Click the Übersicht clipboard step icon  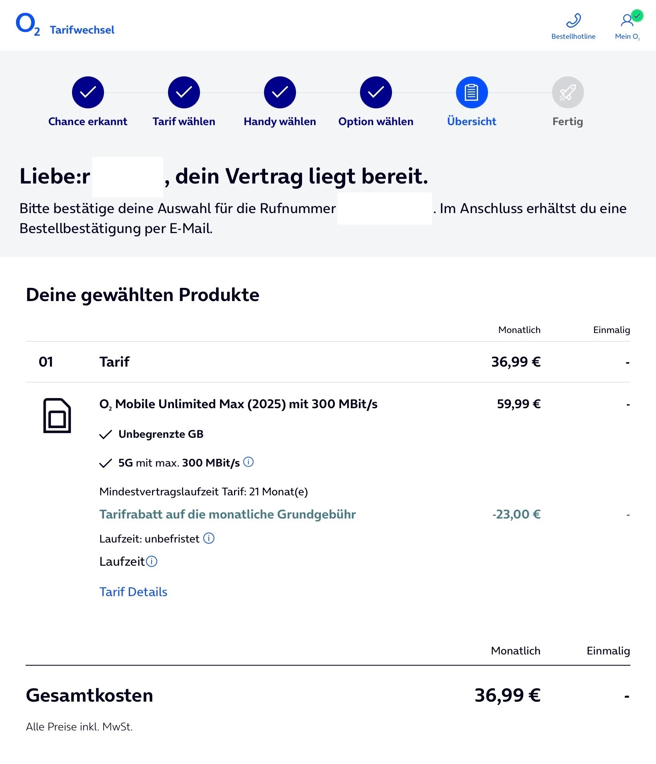(472, 92)
